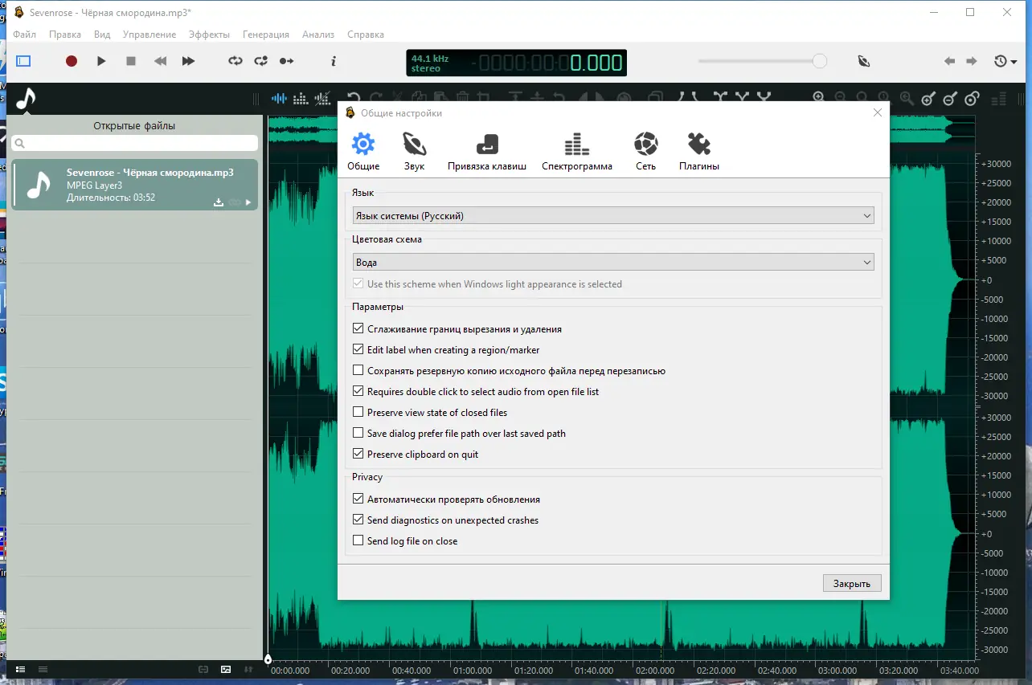Click the sort arrows icon in bottom bar
1032x685 pixels.
pos(248,669)
